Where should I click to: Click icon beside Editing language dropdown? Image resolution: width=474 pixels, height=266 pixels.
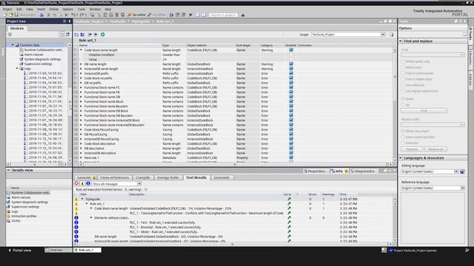tap(462, 171)
